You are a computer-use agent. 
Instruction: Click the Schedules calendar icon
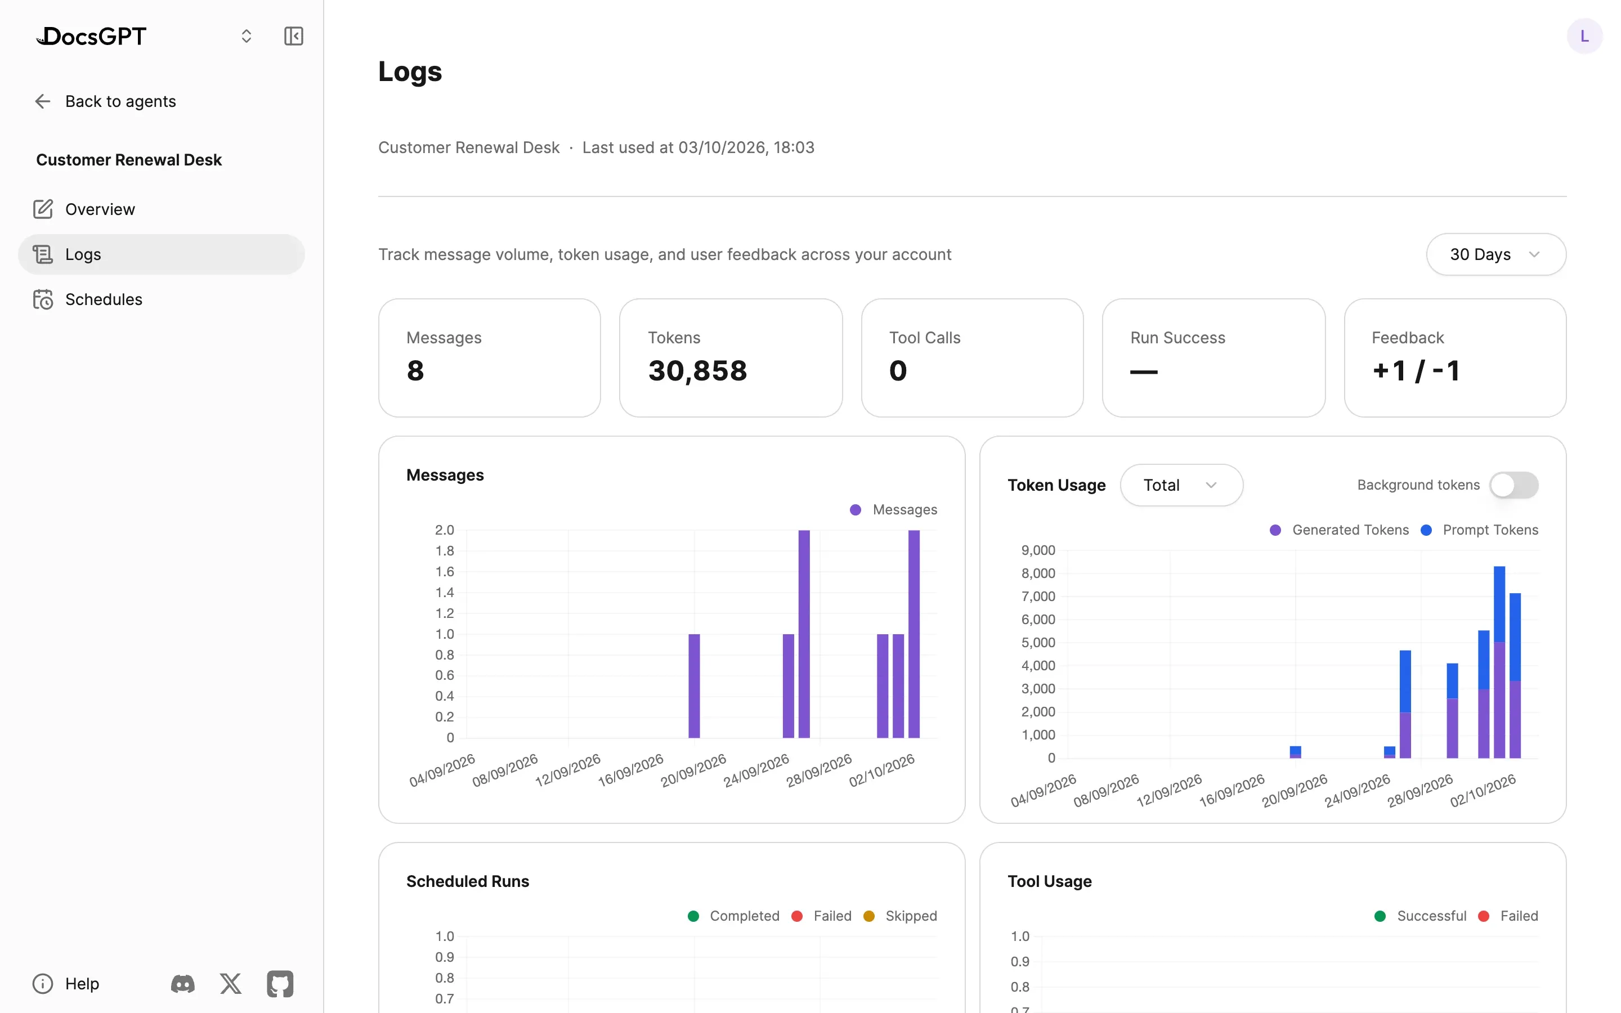pyautogui.click(x=43, y=299)
